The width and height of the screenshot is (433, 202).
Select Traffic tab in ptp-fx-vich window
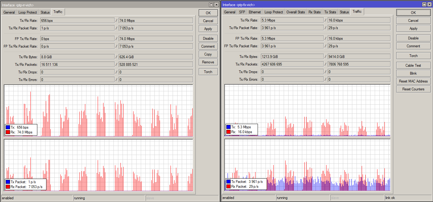pos(357,12)
